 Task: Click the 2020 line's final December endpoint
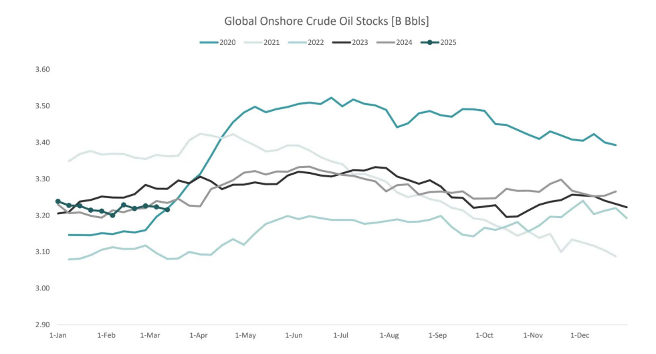616,145
